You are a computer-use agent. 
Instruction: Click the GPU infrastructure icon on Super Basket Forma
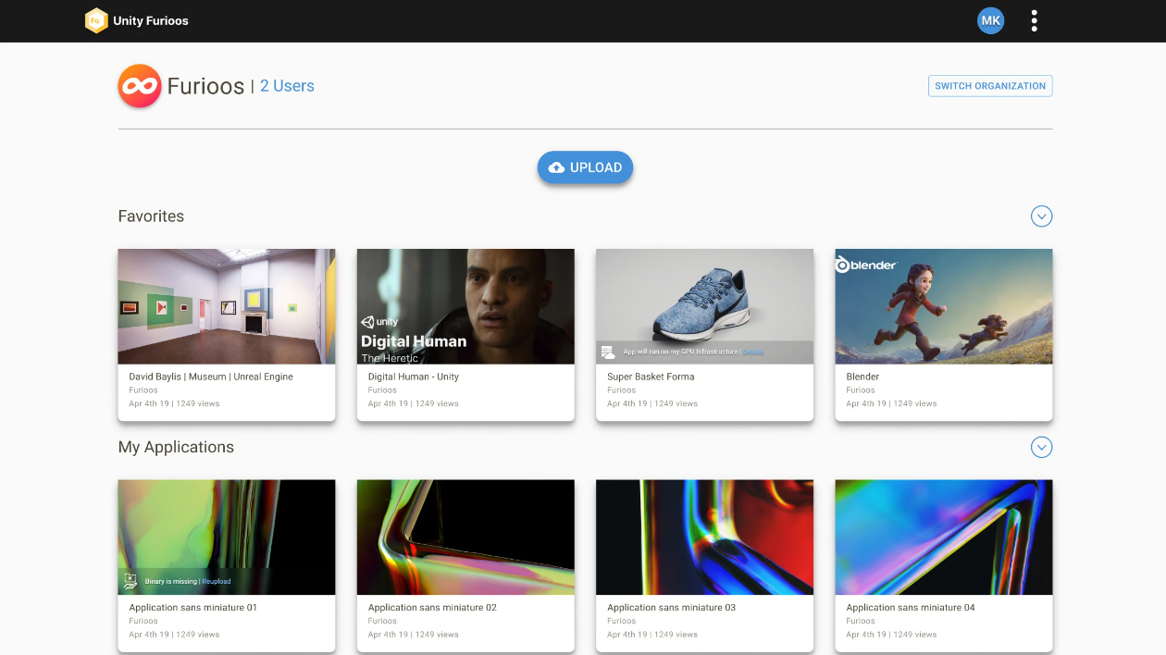[x=608, y=352]
